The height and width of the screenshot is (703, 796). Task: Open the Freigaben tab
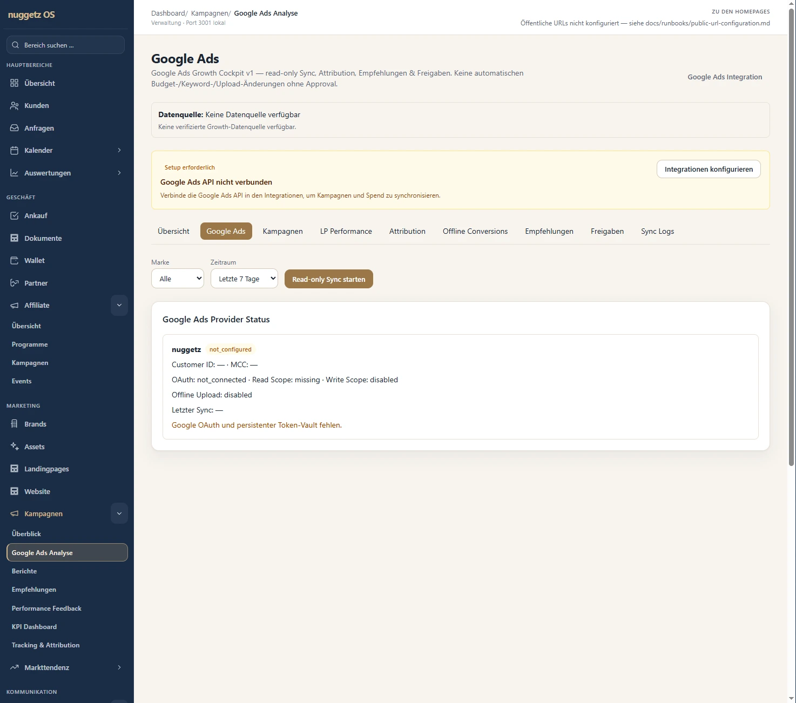point(607,231)
